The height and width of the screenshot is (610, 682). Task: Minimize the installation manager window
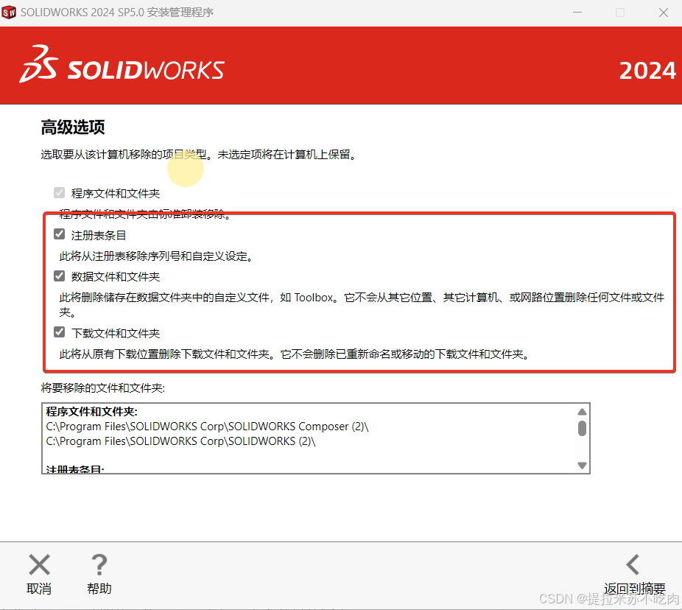click(577, 13)
